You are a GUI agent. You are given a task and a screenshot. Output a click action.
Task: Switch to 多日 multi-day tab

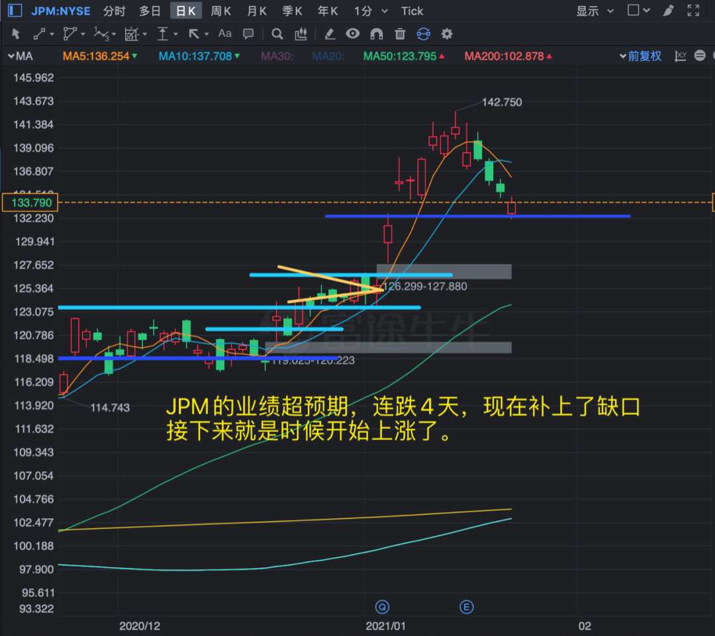pos(150,11)
